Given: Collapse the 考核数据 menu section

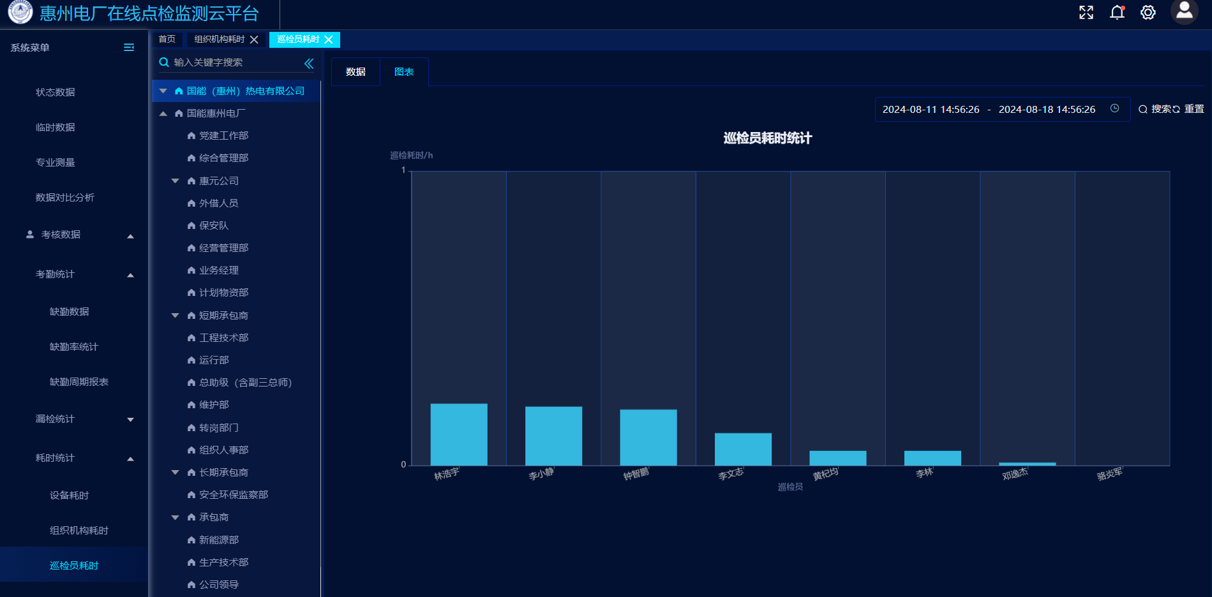Looking at the screenshot, I should (x=130, y=235).
